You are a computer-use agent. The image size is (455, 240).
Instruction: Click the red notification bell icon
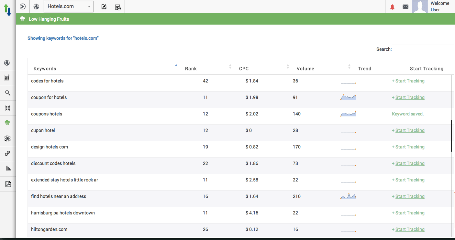point(392,7)
